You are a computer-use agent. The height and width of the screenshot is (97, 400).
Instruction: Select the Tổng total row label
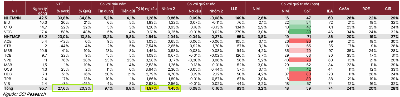coord(9,89)
